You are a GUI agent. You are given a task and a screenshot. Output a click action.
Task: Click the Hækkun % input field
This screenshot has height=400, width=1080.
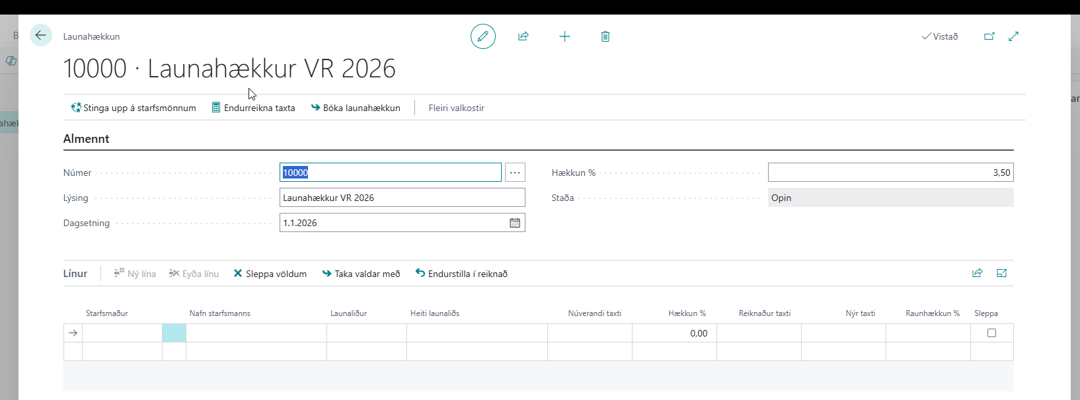click(890, 173)
